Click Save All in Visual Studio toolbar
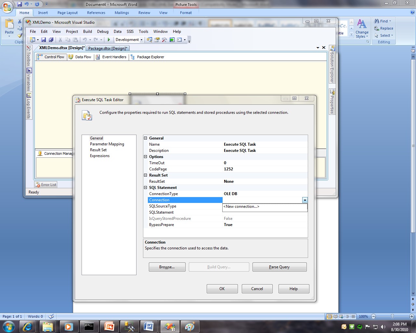 click(x=51, y=40)
